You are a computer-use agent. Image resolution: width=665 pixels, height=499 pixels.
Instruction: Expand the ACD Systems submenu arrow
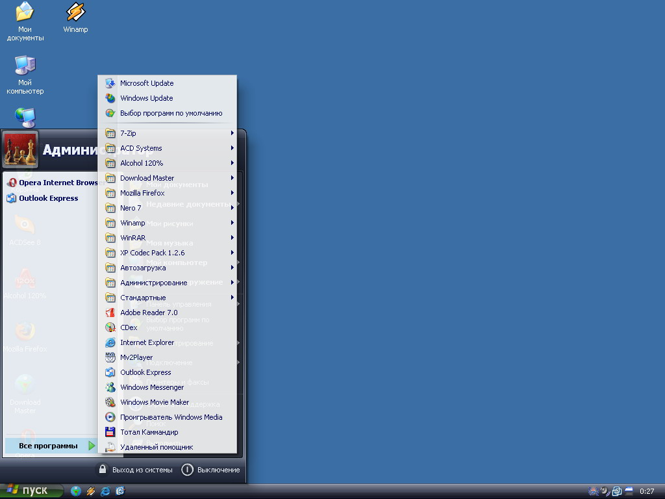232,148
